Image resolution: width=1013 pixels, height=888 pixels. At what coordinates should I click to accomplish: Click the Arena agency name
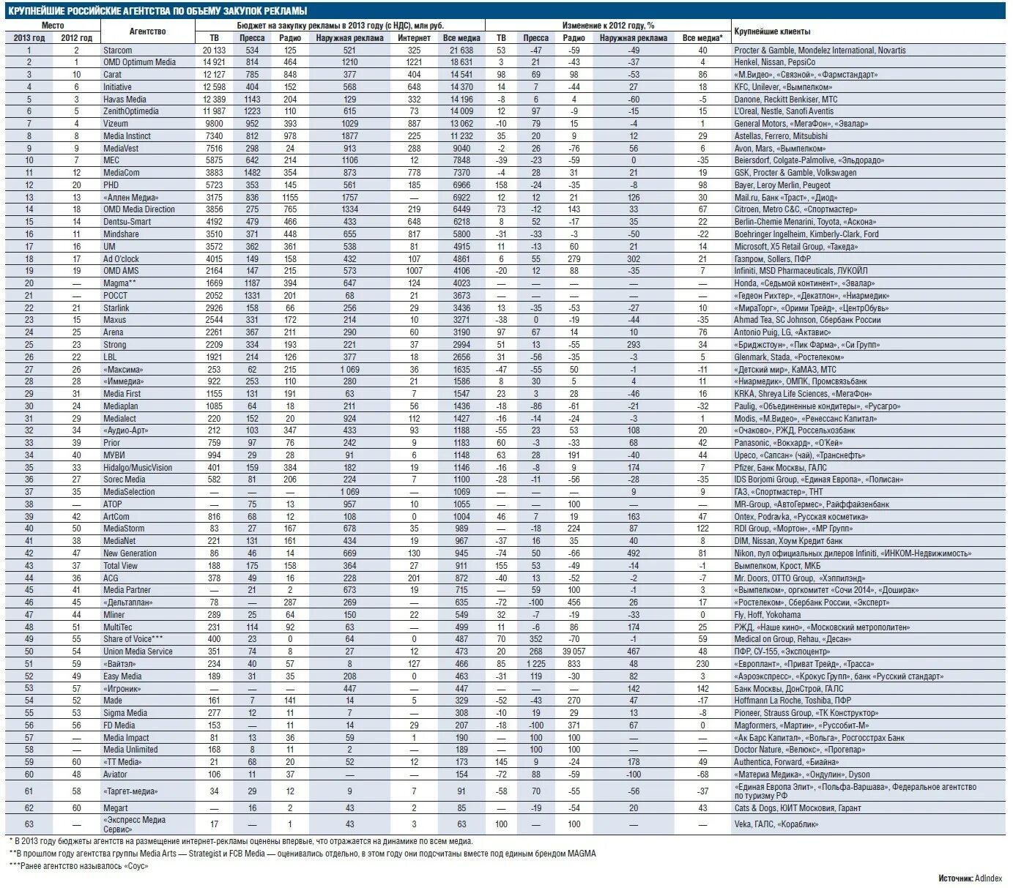114,332
